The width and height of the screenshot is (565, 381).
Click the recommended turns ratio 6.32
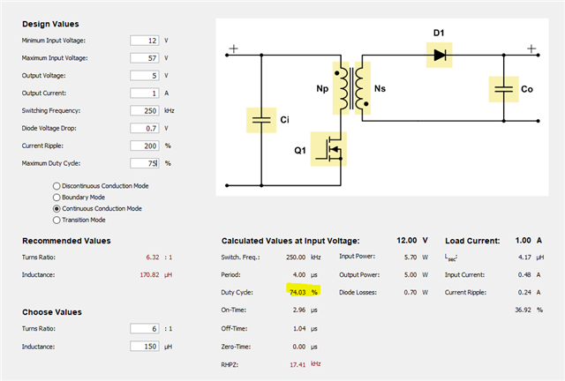pyautogui.click(x=153, y=258)
